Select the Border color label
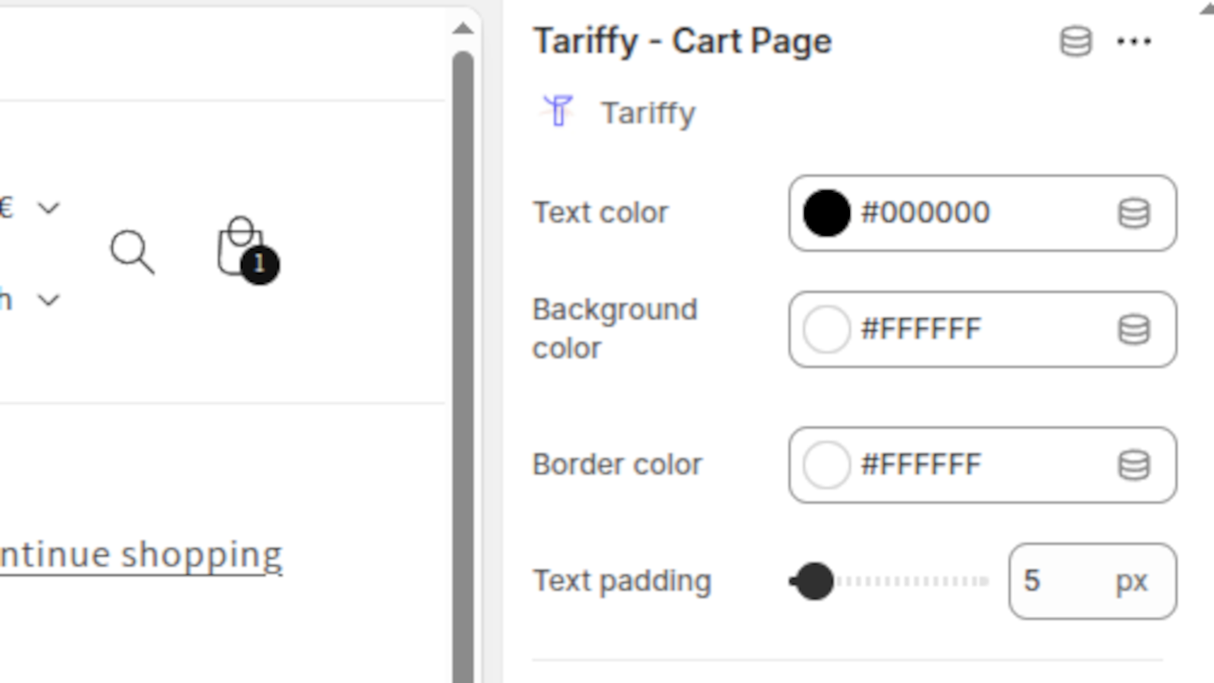 pyautogui.click(x=617, y=464)
